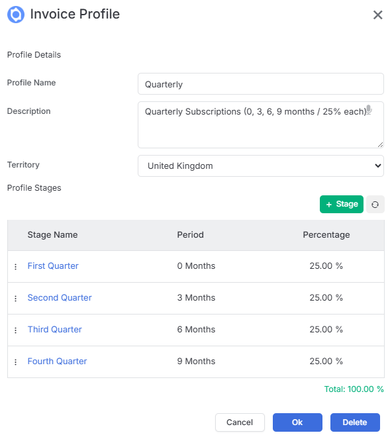Click the microphone icon in Description
The image size is (390, 439).
click(369, 110)
